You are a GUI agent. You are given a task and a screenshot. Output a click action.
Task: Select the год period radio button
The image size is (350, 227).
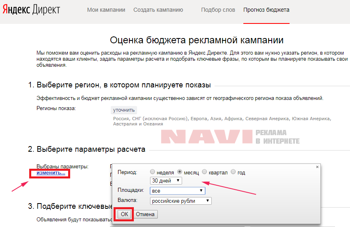click(x=233, y=172)
